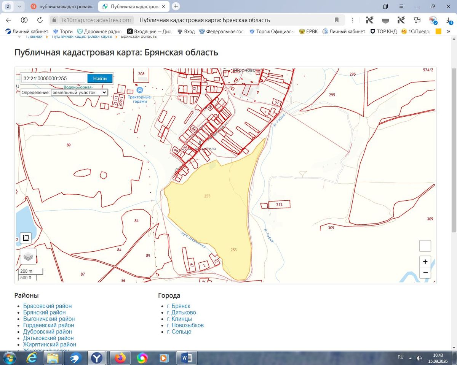Click the measure tool icon on map
This screenshot has width=457, height=365.
pyautogui.click(x=26, y=238)
